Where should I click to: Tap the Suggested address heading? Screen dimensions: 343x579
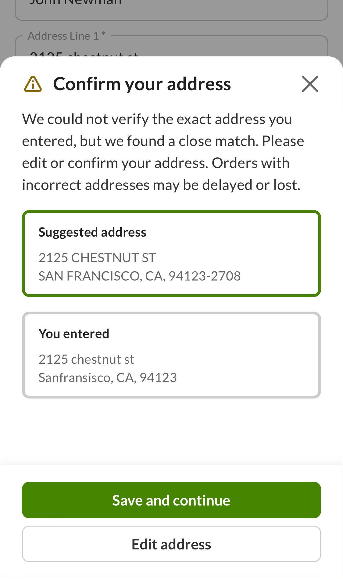[x=92, y=232]
